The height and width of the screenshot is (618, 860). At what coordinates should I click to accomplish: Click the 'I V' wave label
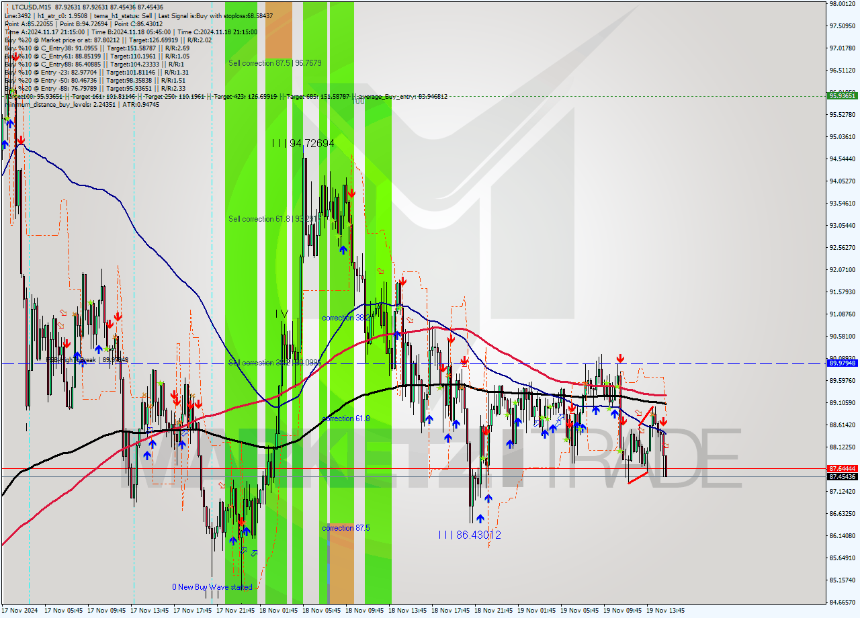(282, 314)
